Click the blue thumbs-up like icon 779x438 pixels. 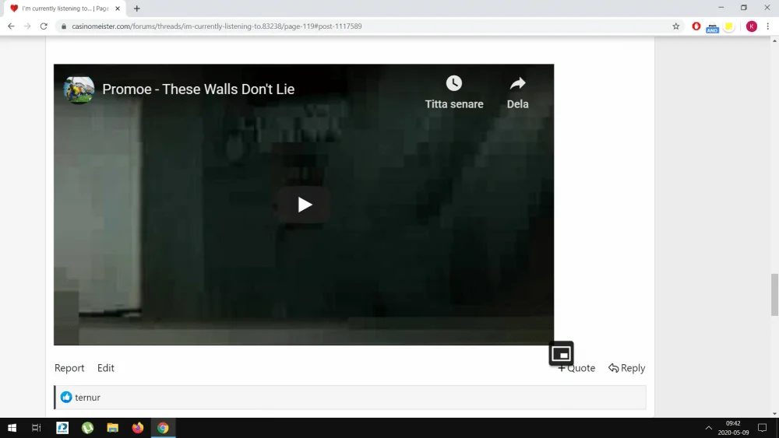click(x=66, y=397)
